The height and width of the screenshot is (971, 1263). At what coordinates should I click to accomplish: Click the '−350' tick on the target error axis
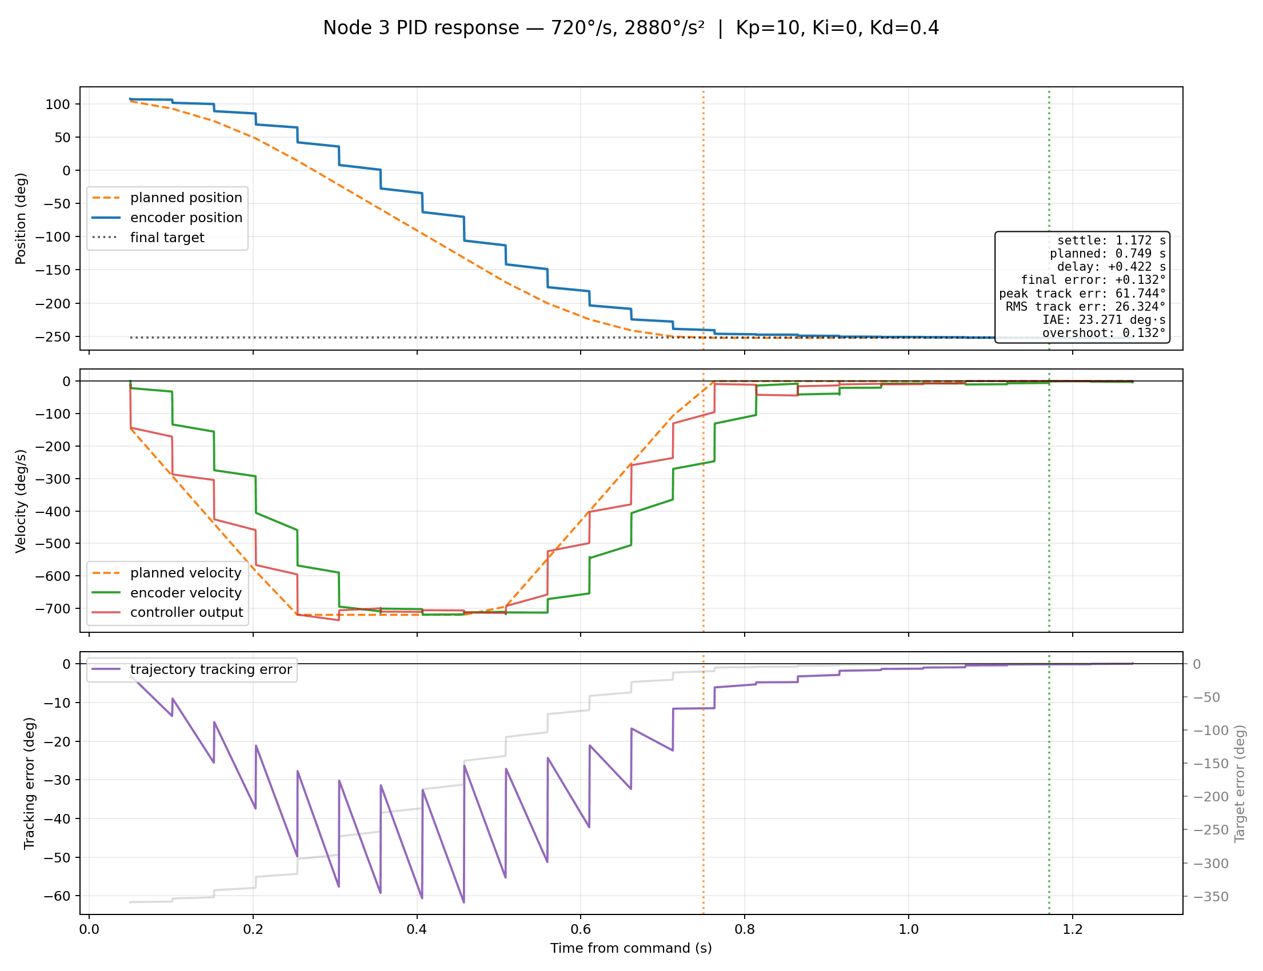click(x=1212, y=897)
